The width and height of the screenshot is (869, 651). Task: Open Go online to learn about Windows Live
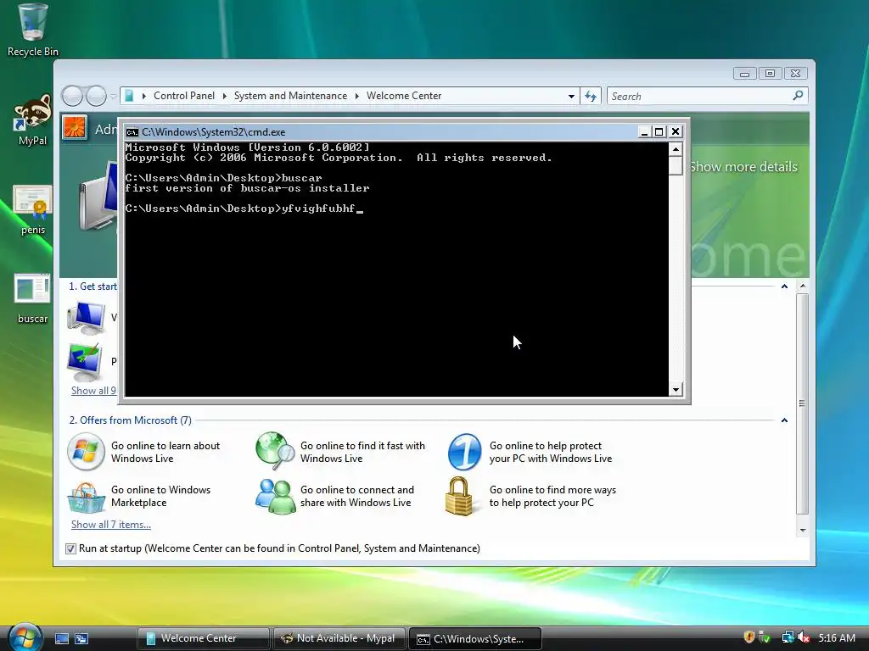click(x=165, y=452)
